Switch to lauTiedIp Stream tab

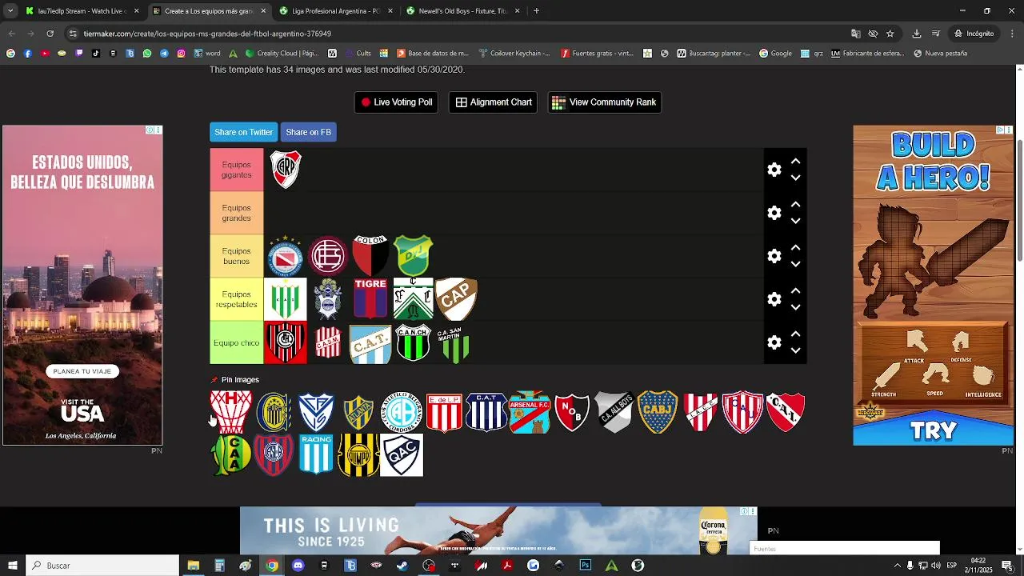(x=82, y=11)
